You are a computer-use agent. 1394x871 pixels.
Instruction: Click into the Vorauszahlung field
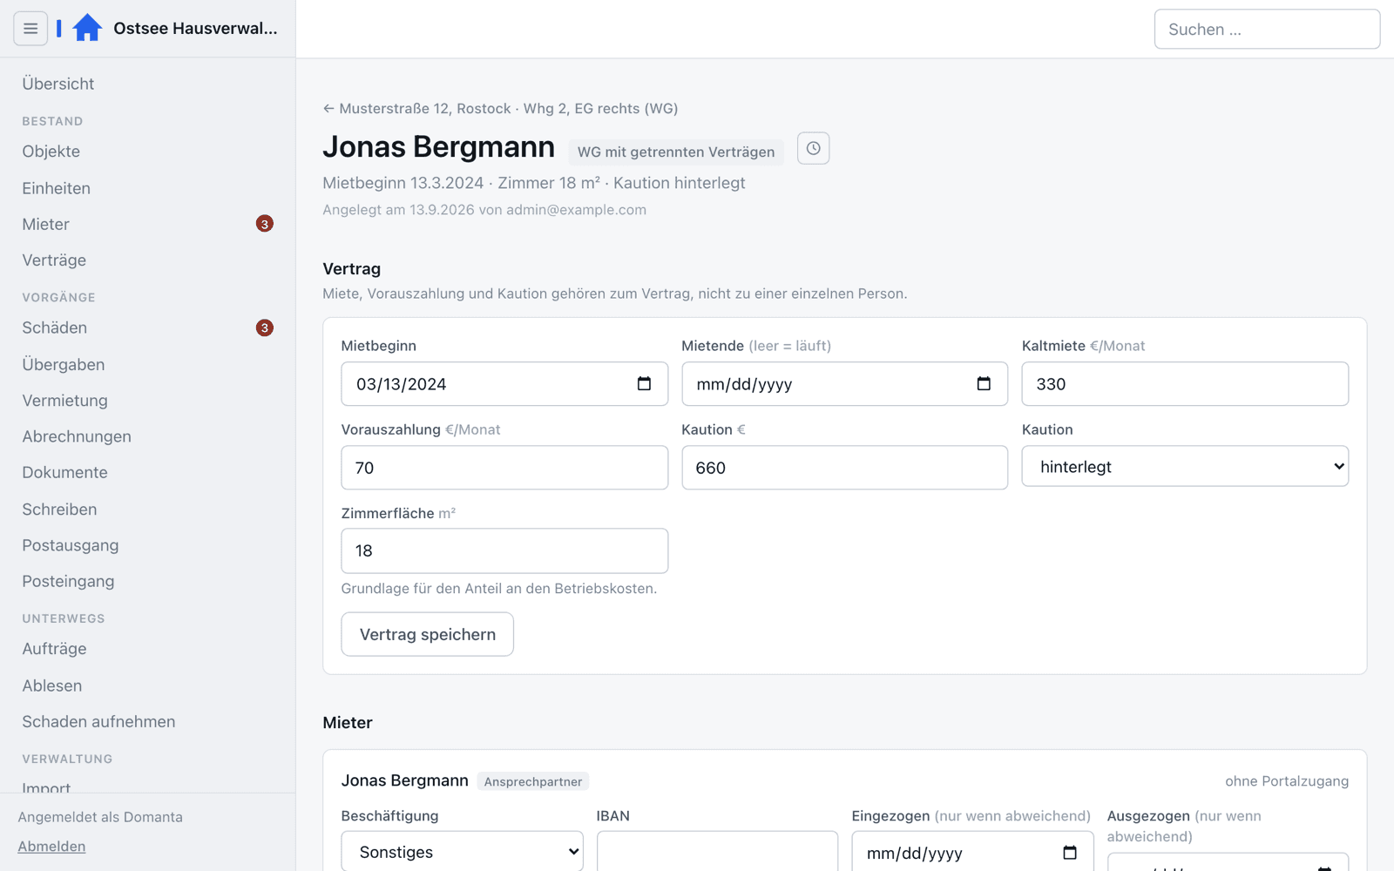click(504, 468)
